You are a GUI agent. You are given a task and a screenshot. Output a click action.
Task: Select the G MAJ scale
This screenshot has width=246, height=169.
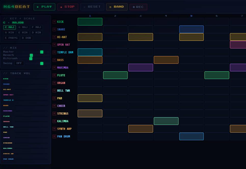pos(23,27)
